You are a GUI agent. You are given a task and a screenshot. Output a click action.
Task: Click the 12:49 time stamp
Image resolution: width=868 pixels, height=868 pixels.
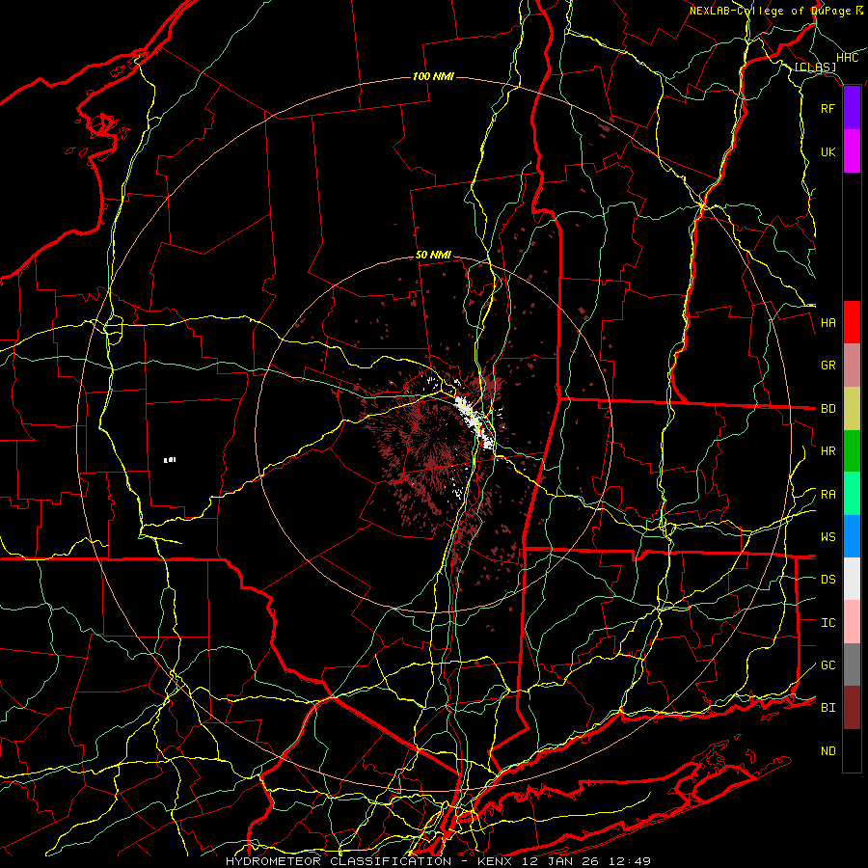630,861
